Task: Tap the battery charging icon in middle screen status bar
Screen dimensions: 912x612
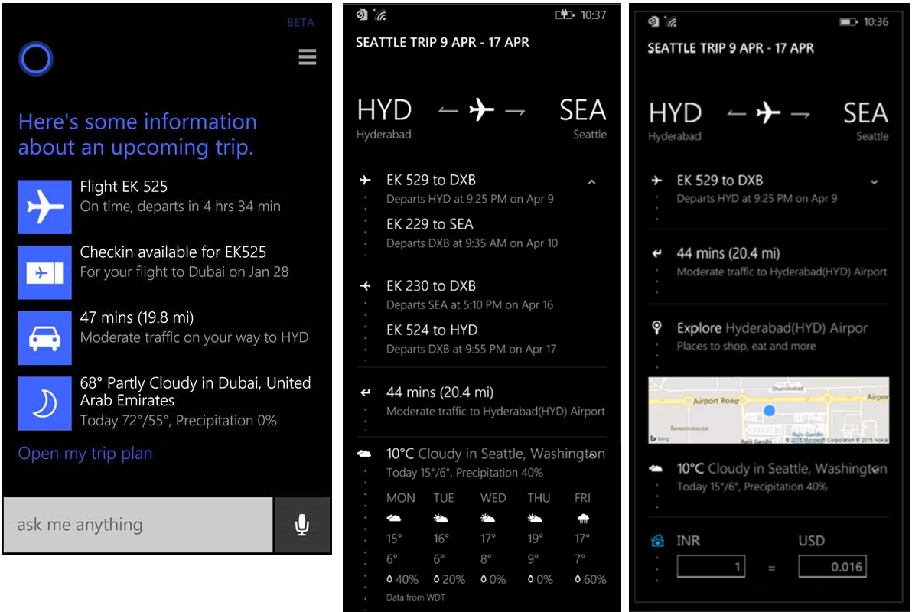Action: (x=564, y=15)
